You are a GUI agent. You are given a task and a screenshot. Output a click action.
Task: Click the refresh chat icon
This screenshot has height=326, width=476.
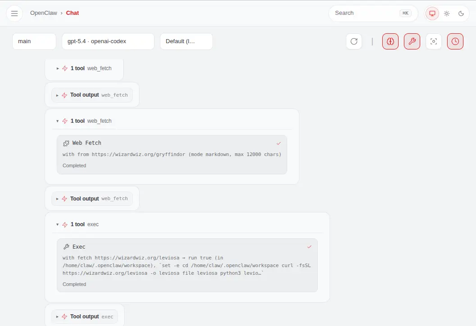(354, 41)
